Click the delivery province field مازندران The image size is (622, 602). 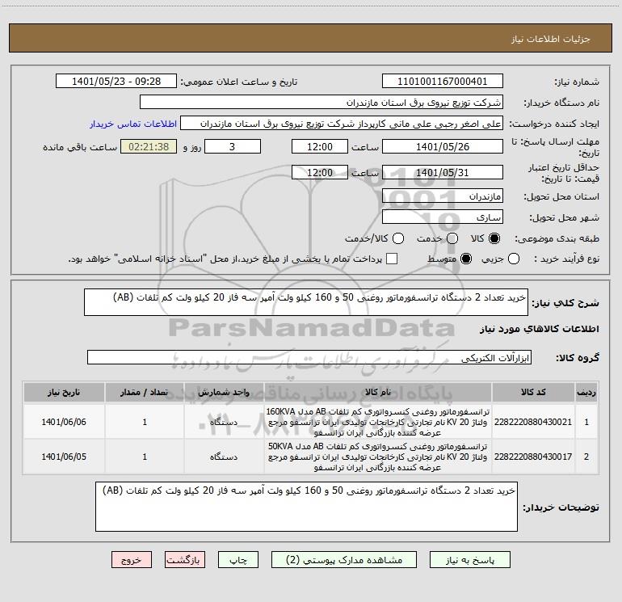pyautogui.click(x=443, y=196)
